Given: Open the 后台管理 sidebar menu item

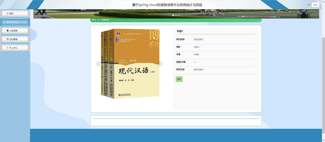Looking at the screenshot, I should [x=15, y=39].
